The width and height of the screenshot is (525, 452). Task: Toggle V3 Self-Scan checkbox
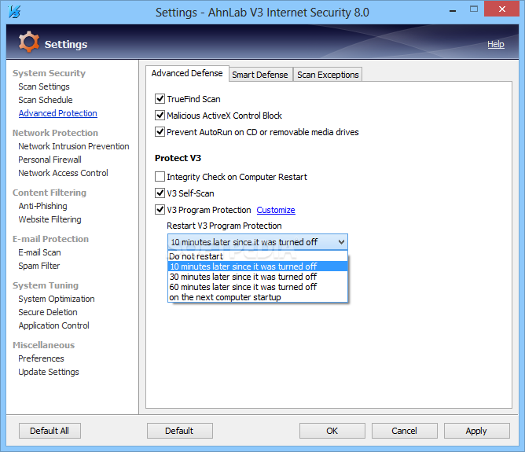click(x=160, y=193)
